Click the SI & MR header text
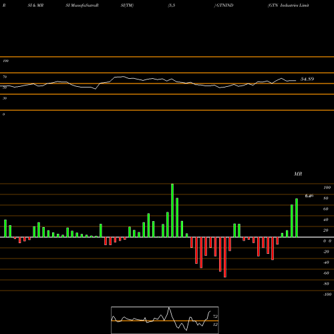The width and height of the screenshot is (334, 334). pos(35,5)
